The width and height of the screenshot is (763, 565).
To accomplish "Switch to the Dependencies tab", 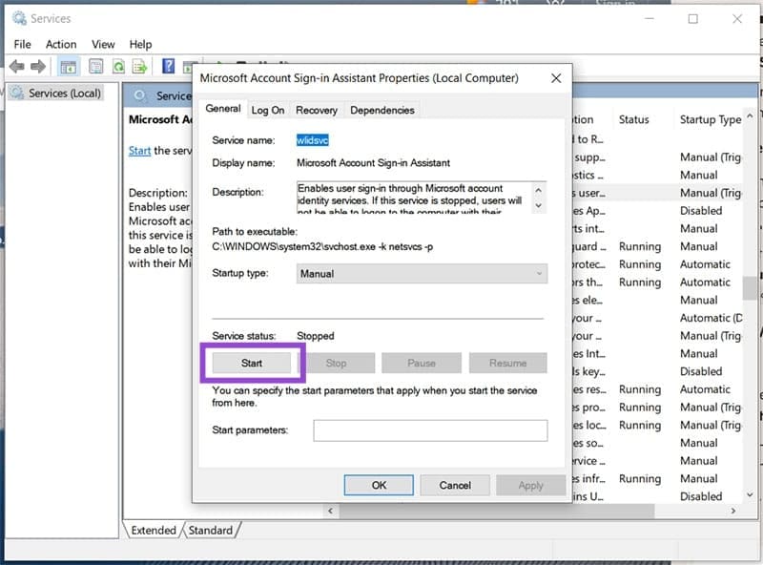I will coord(382,110).
